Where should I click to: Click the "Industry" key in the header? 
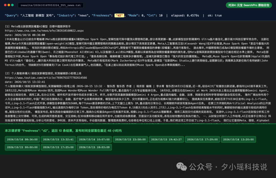pos(66,16)
